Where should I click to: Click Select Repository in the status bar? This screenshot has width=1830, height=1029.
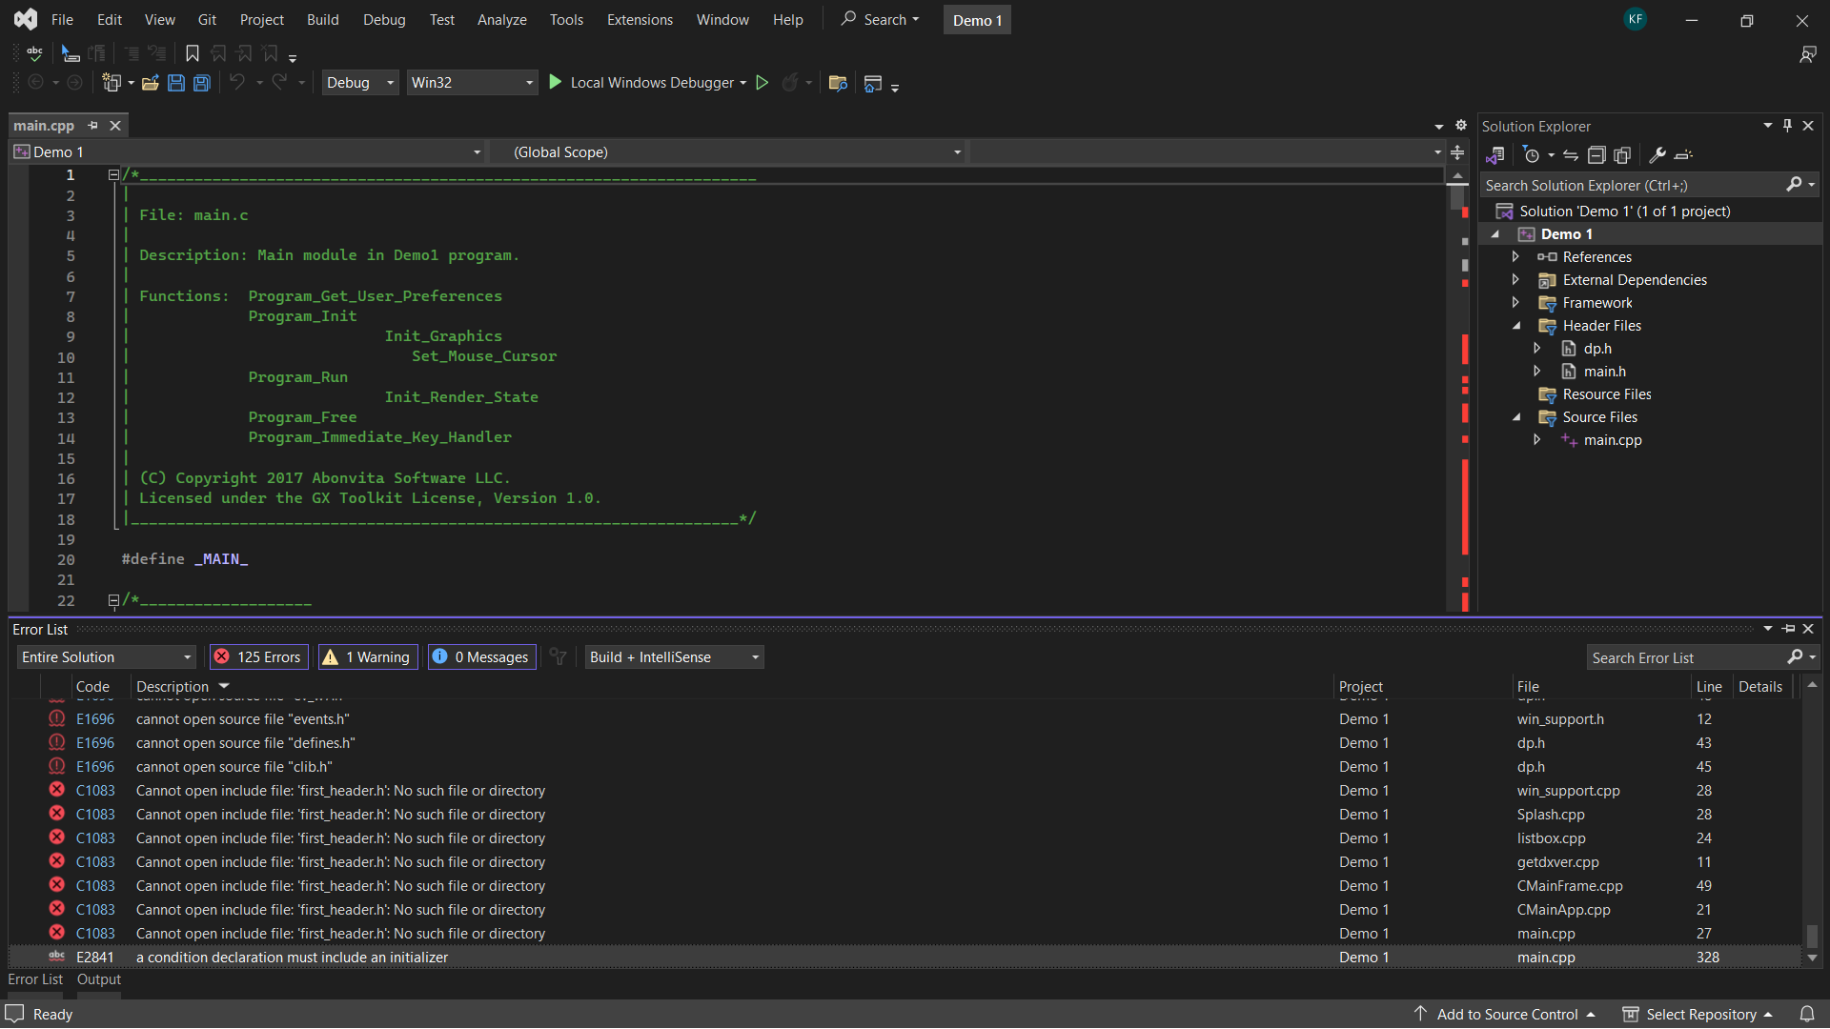pos(1702,1014)
